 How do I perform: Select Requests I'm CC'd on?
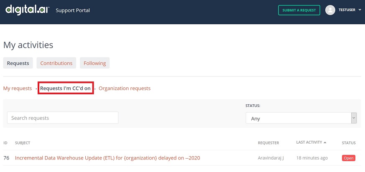coord(65,89)
